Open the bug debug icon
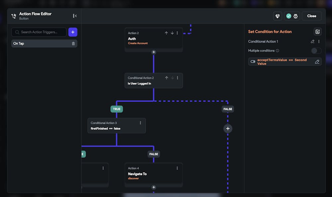Screen dimensions: 332x197 pos(295,16)
